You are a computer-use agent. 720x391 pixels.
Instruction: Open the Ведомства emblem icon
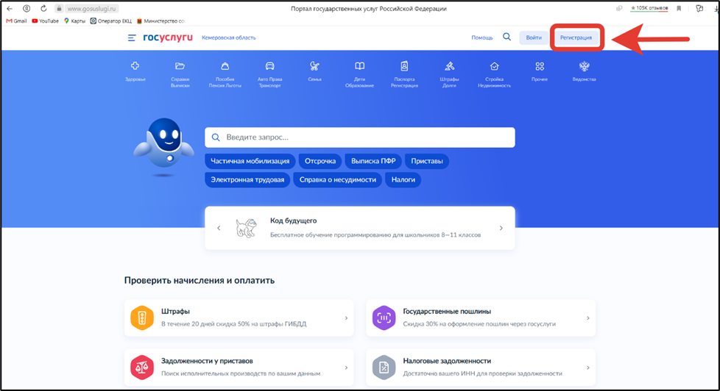[584, 66]
